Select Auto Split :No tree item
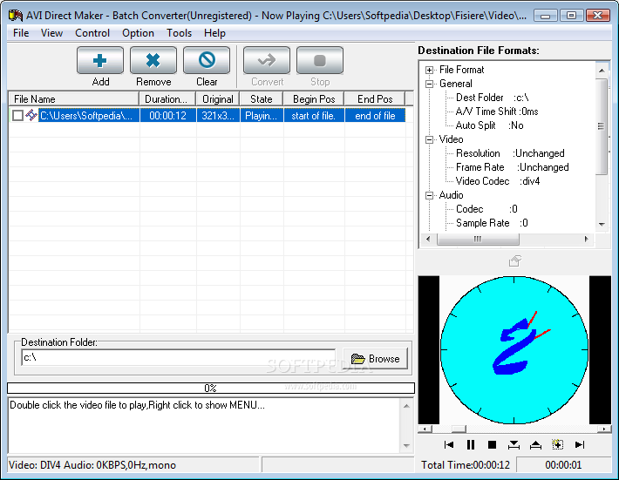619x480 pixels. coord(489,125)
